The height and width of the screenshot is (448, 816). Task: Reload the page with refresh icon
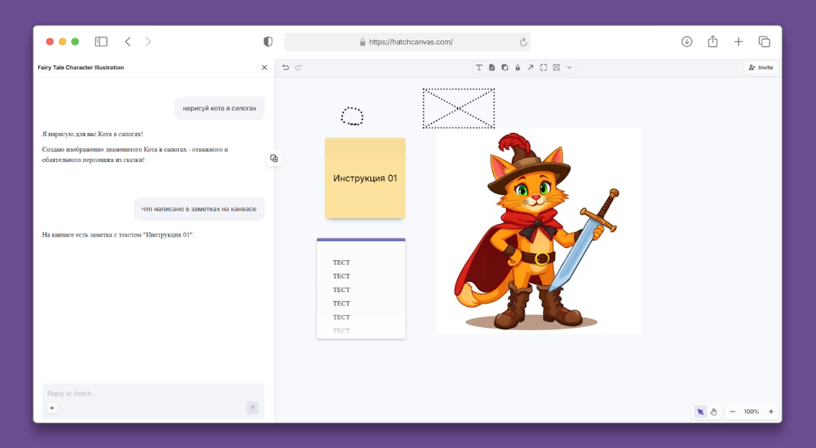point(523,42)
